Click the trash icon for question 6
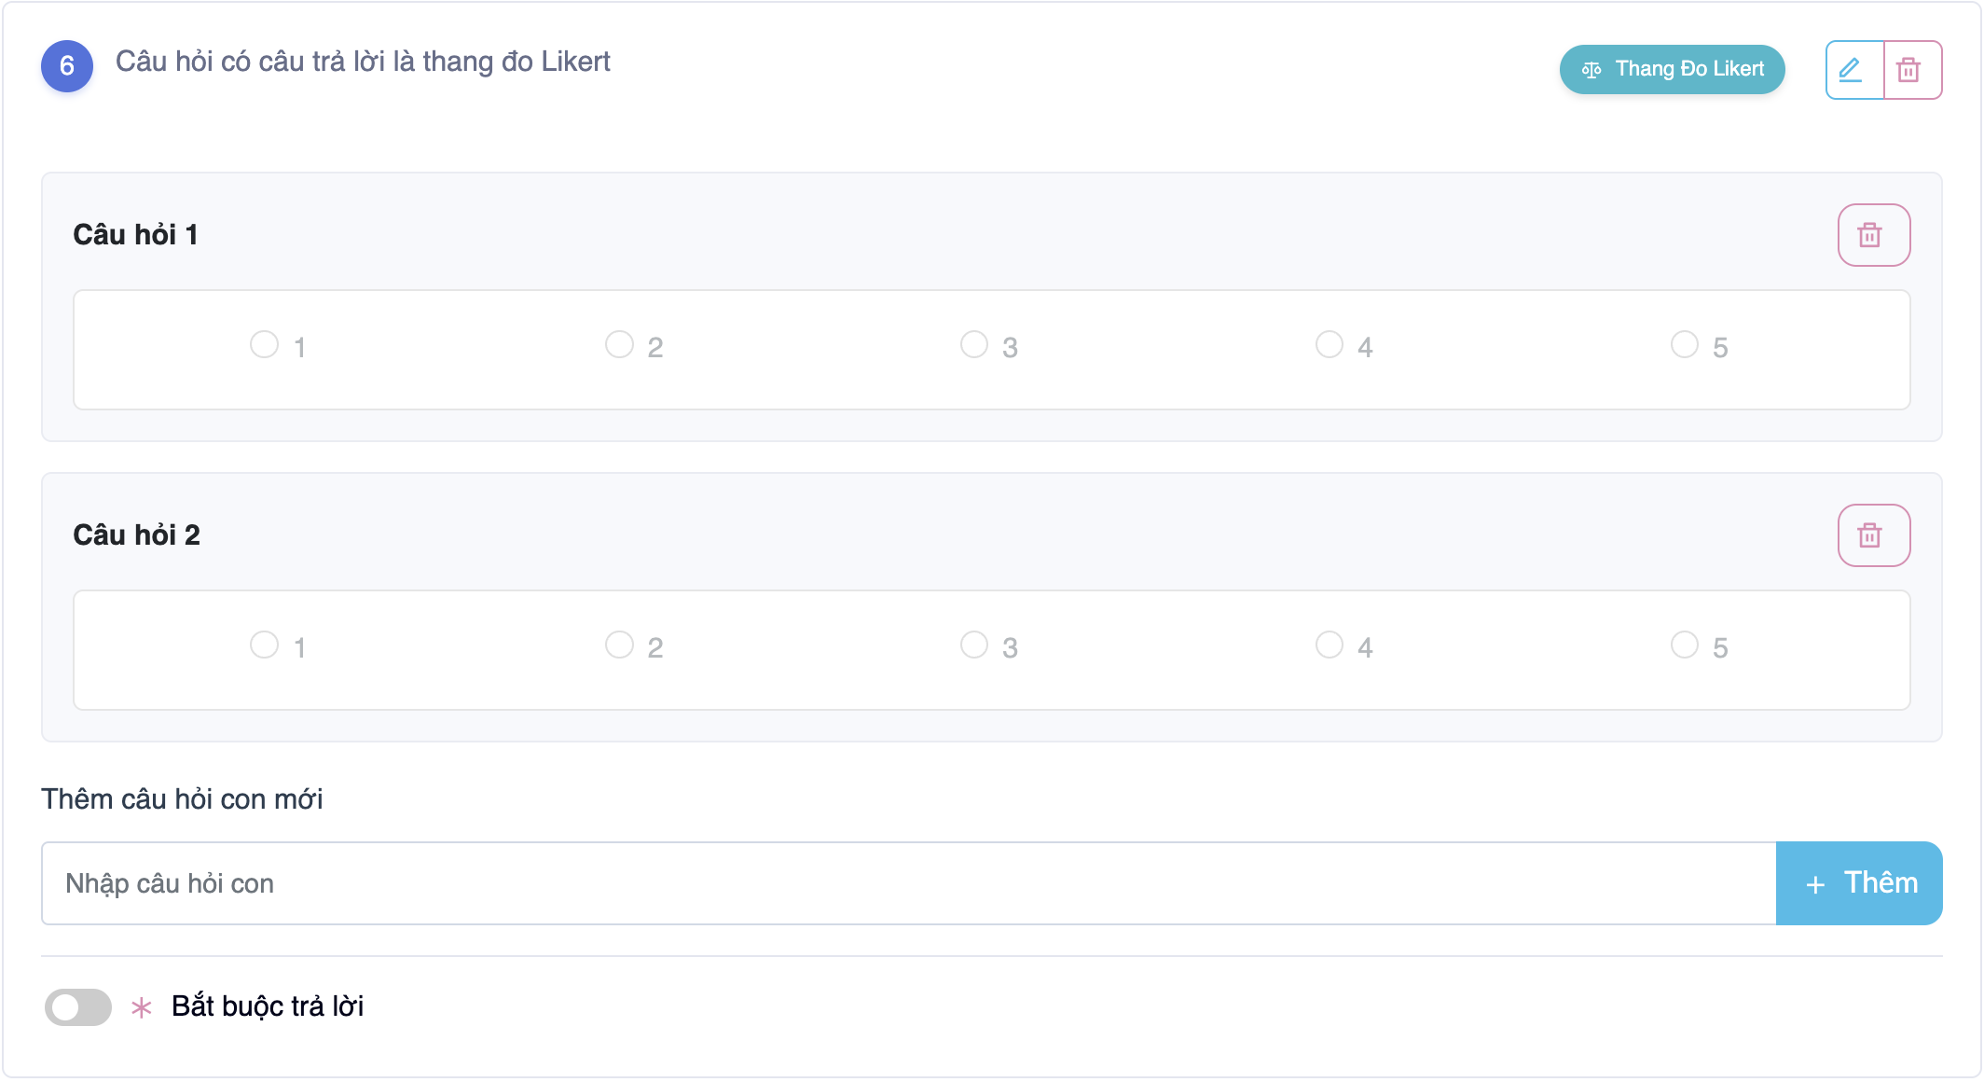Viewport: 1984px width, 1082px height. point(1911,70)
